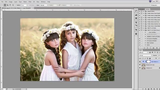The height and width of the screenshot is (90, 160).
Task: Expand the Fix Exposure-Darken action
Action: point(145,41)
